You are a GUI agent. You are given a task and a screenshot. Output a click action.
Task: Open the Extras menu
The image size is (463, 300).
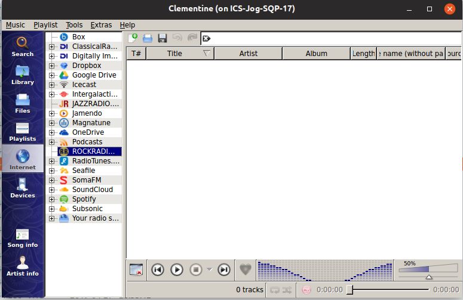coord(101,25)
